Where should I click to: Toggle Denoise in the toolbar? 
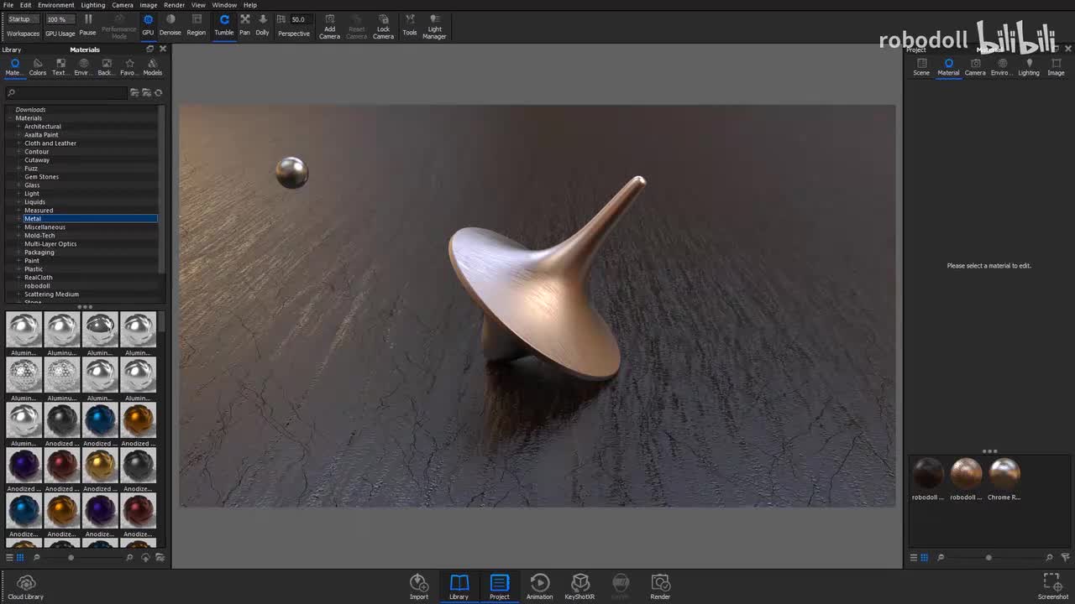coord(170,24)
